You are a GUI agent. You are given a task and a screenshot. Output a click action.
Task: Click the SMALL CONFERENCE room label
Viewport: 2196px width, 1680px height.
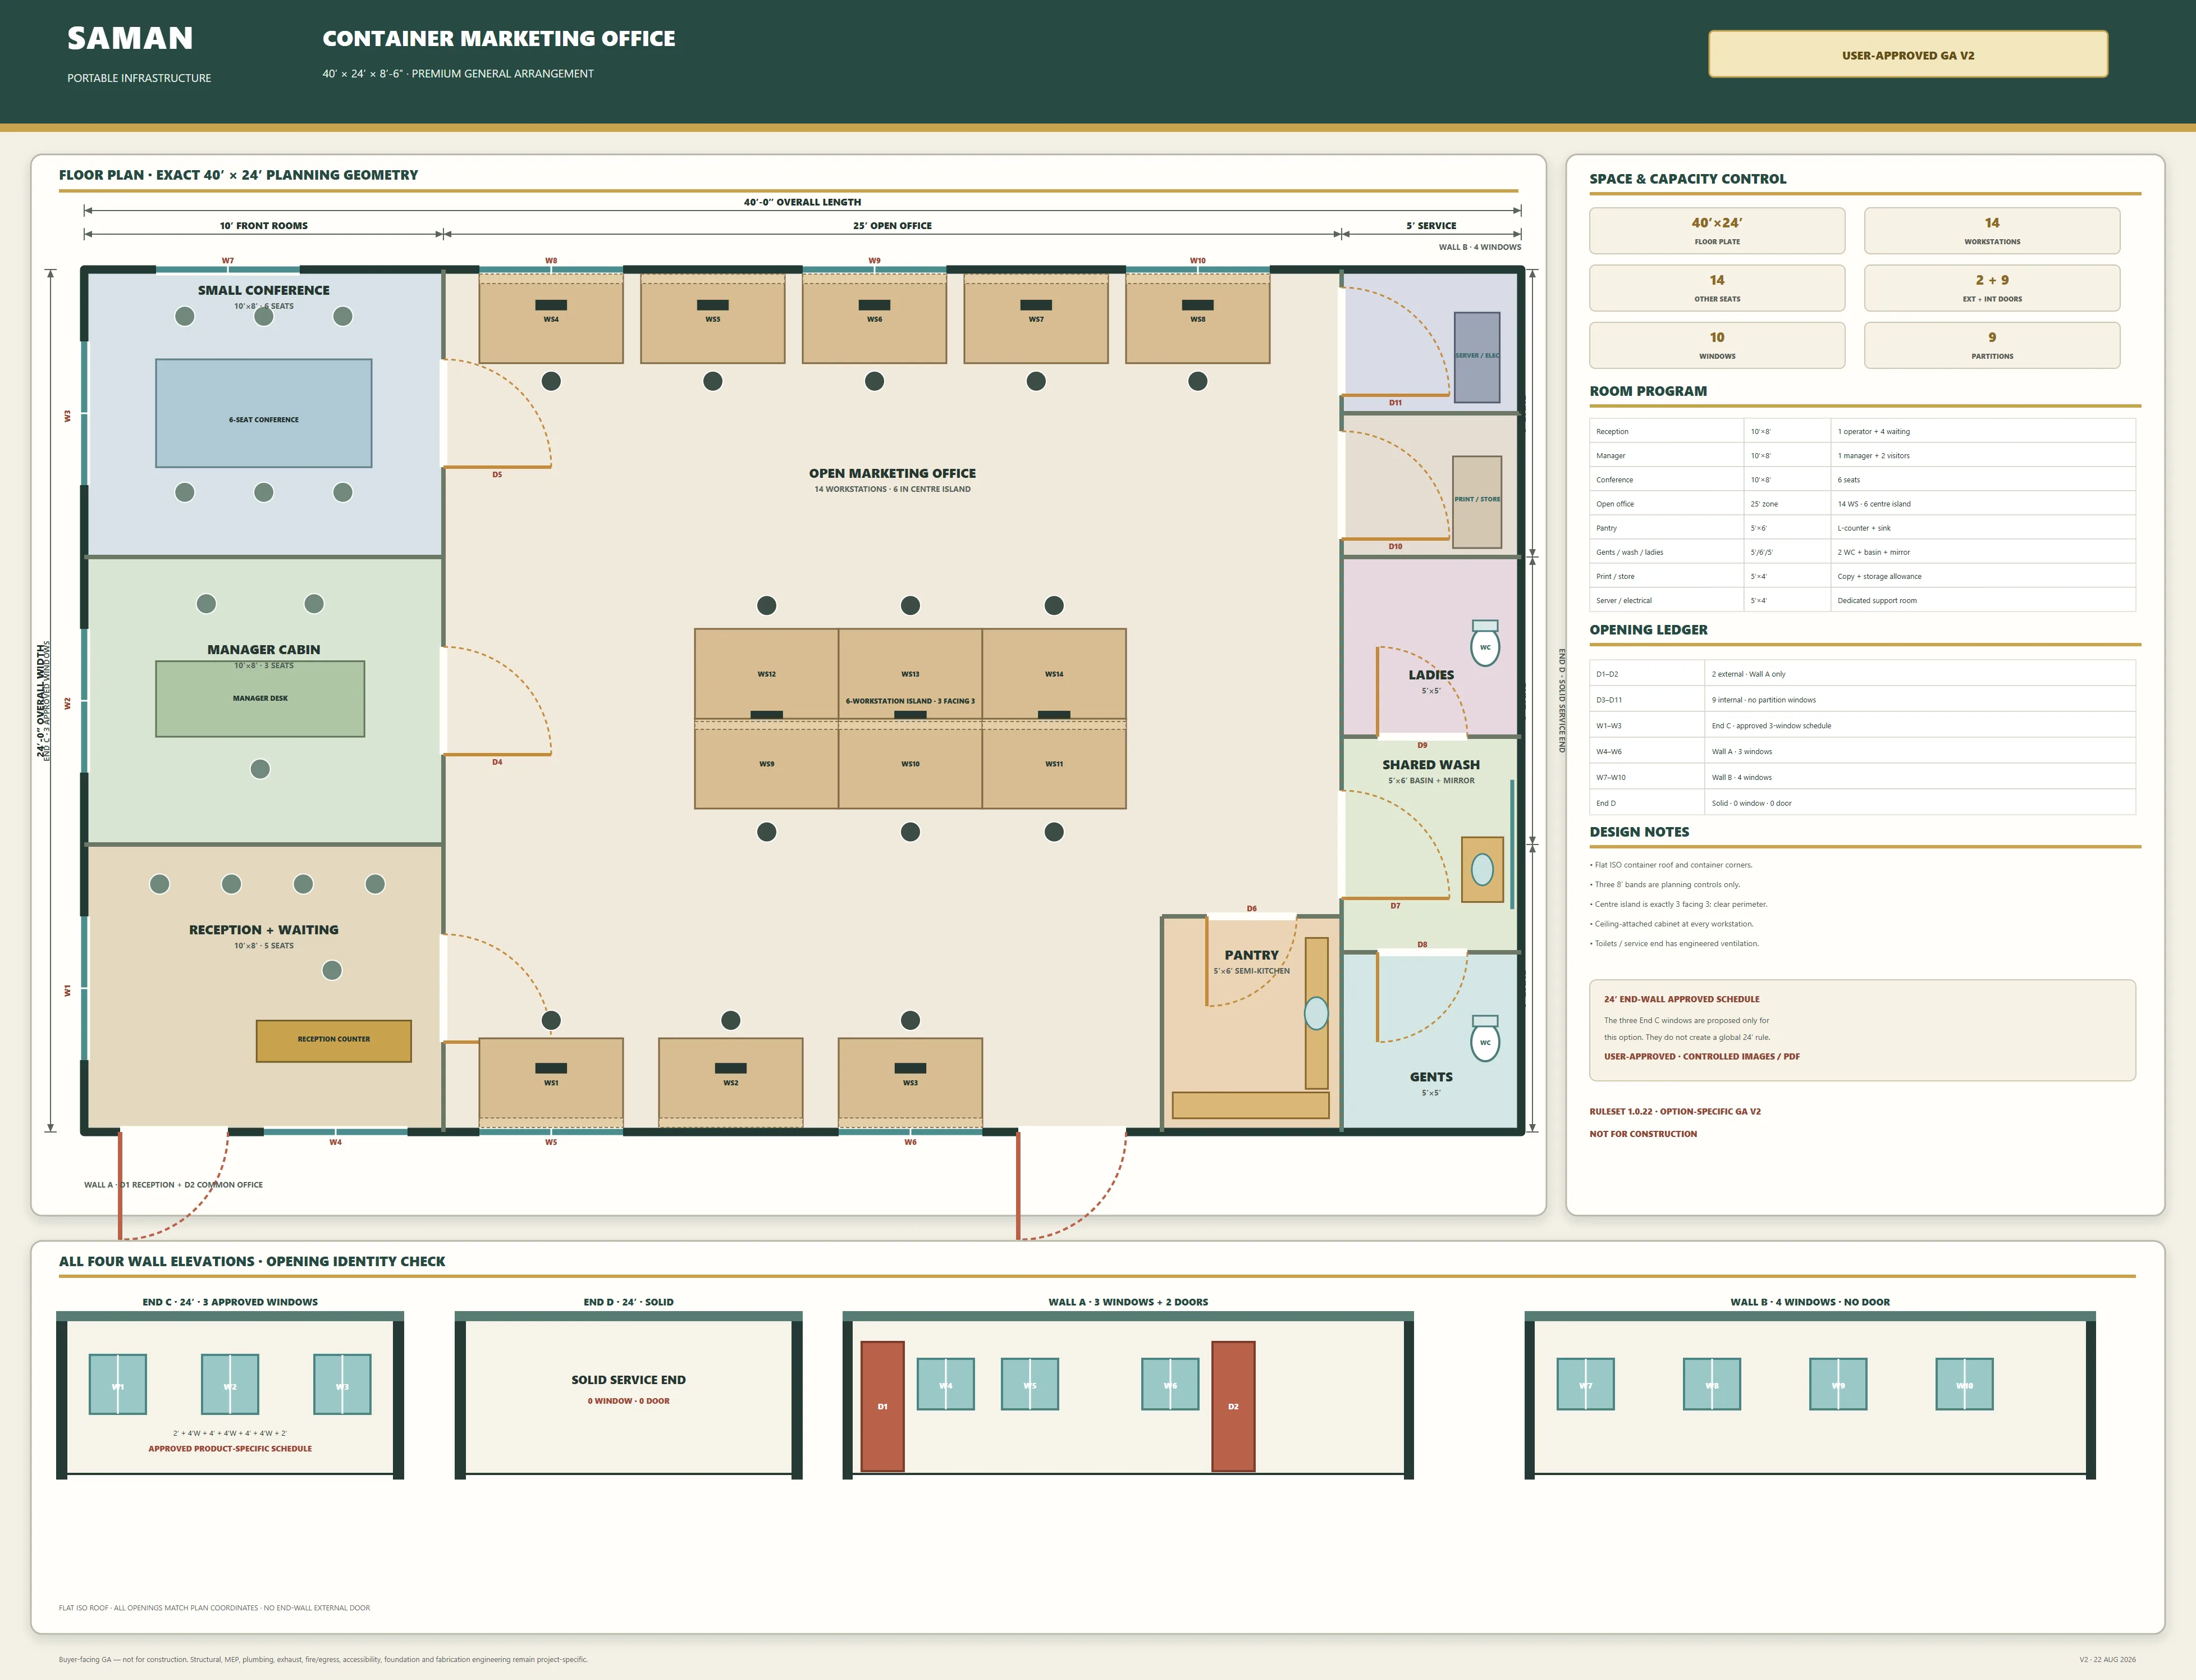264,290
